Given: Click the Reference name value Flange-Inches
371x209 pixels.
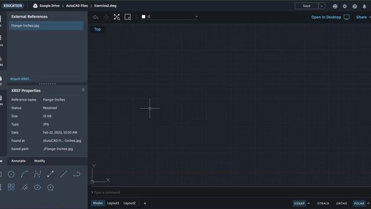Looking at the screenshot, I should 54,100.
